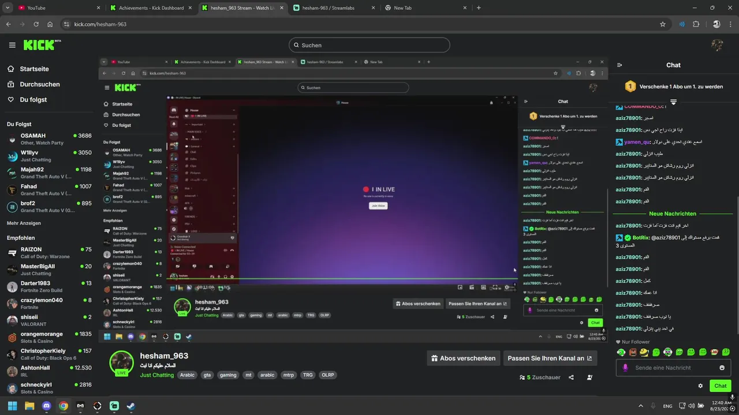The height and width of the screenshot is (415, 739).
Task: Collapse the chat panel arrow icon
Action: tap(619, 65)
